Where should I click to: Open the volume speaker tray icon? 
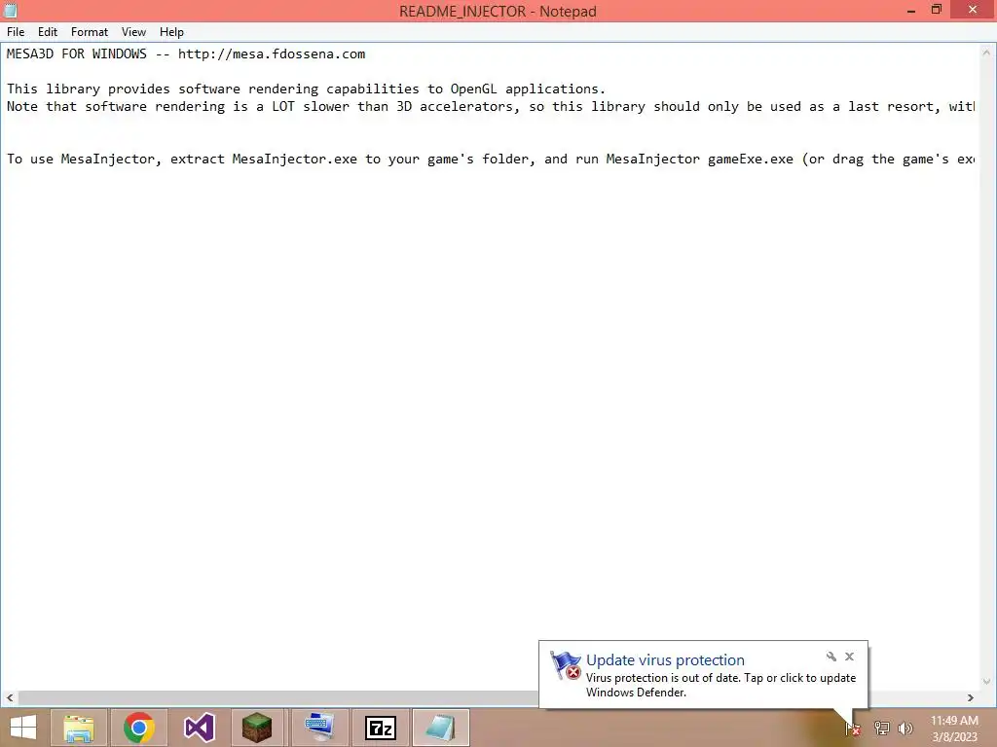point(905,729)
